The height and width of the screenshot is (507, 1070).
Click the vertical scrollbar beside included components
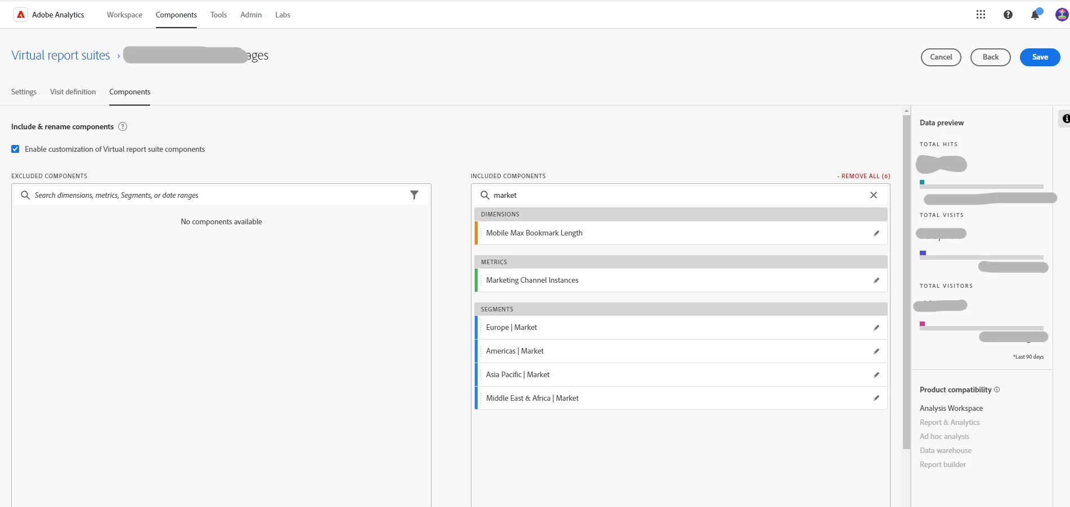click(x=906, y=281)
